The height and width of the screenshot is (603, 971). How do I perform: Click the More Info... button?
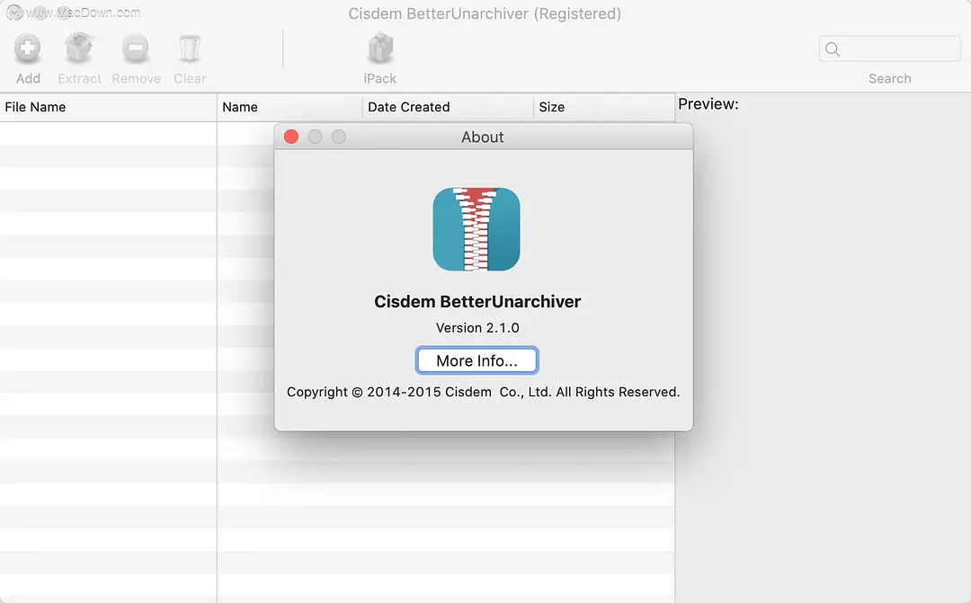pos(477,360)
